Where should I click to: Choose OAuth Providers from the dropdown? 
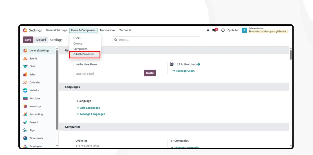84,54
